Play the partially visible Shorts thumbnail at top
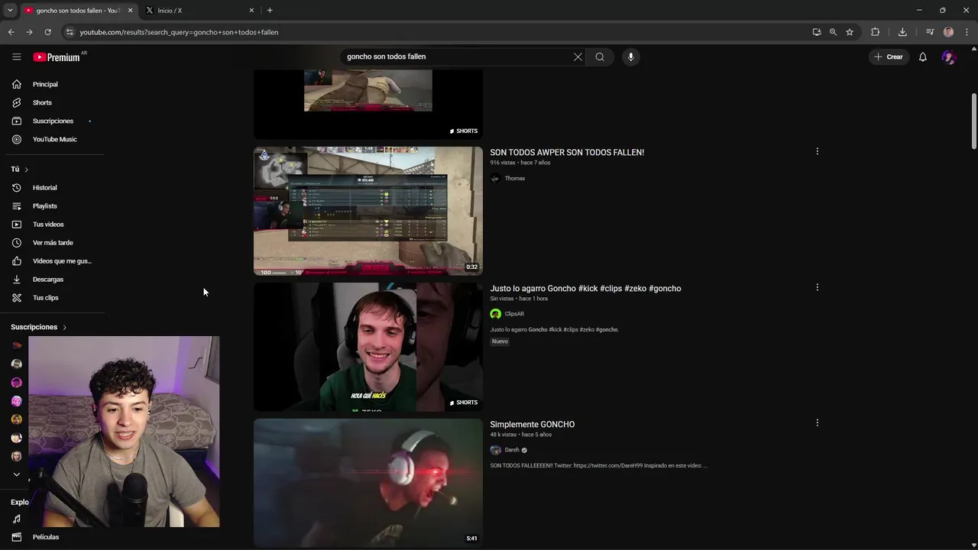 [x=368, y=104]
